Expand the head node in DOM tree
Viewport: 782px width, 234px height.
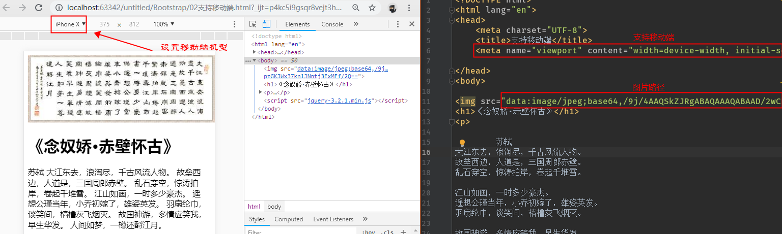[x=255, y=52]
